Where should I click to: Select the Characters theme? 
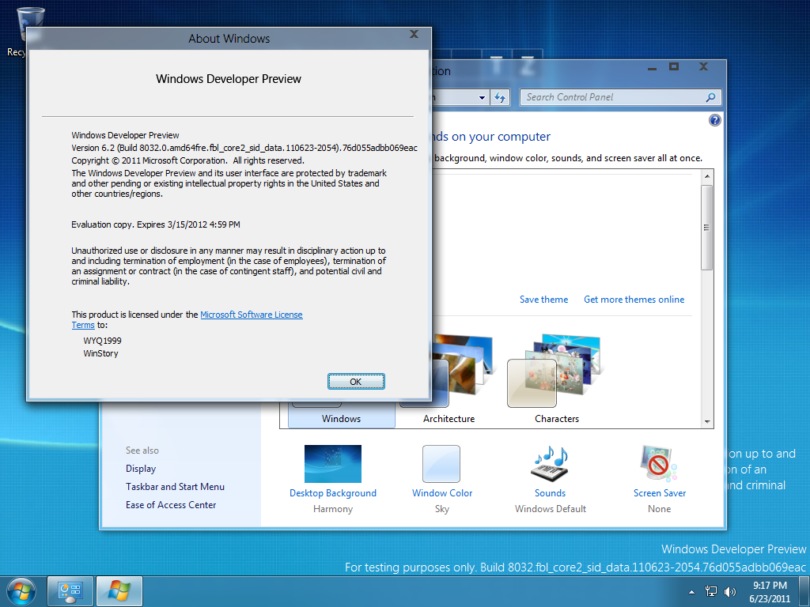pos(556,379)
